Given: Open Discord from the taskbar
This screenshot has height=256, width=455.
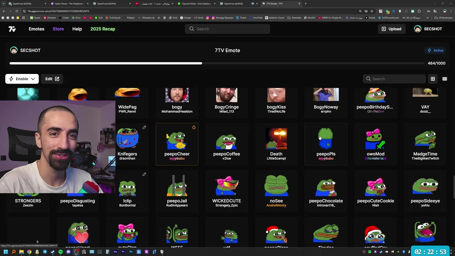Looking at the screenshot, I should point(68,252).
